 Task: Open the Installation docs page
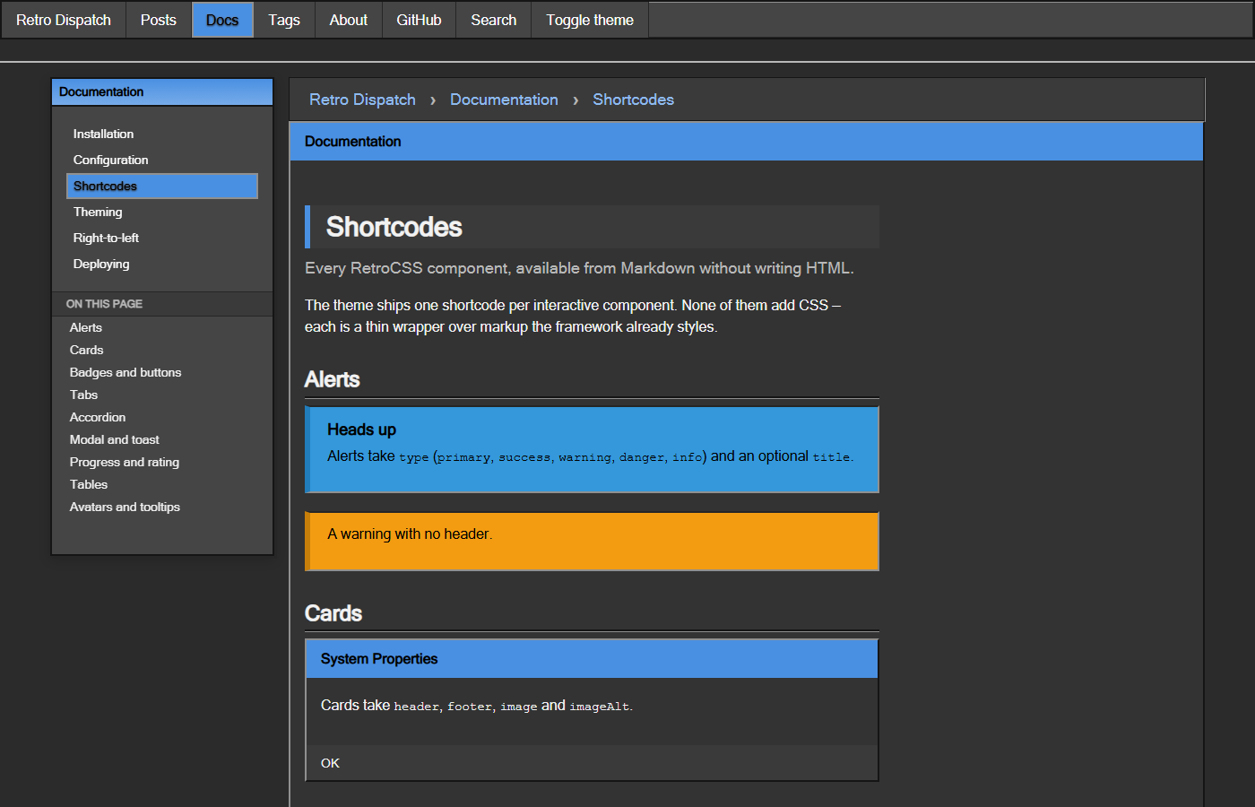[x=162, y=134]
